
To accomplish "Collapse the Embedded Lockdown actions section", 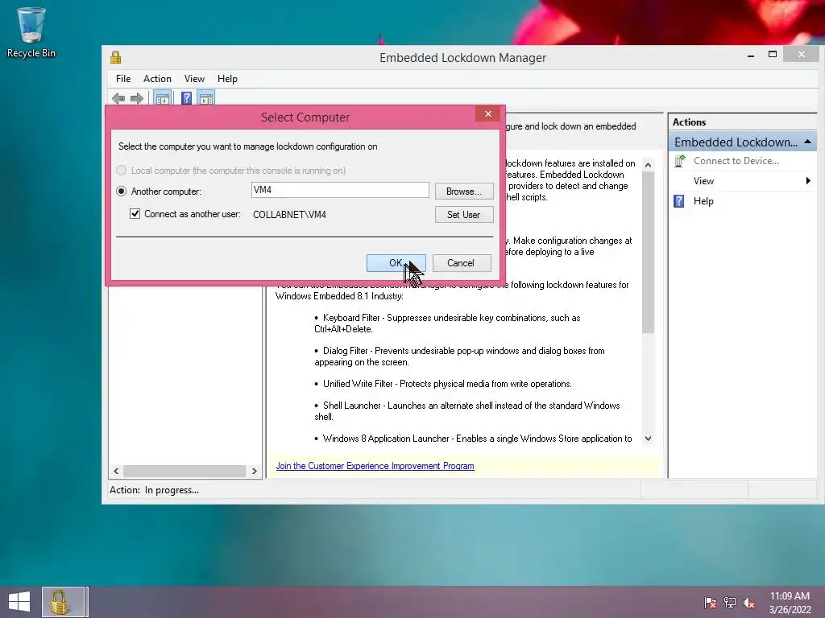I will (807, 142).
